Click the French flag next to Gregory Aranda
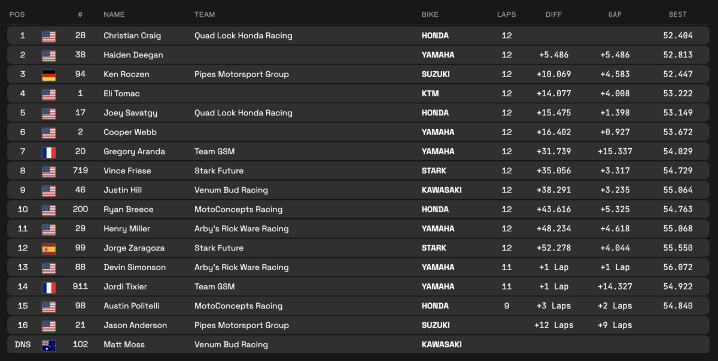The image size is (718, 361). click(48, 152)
